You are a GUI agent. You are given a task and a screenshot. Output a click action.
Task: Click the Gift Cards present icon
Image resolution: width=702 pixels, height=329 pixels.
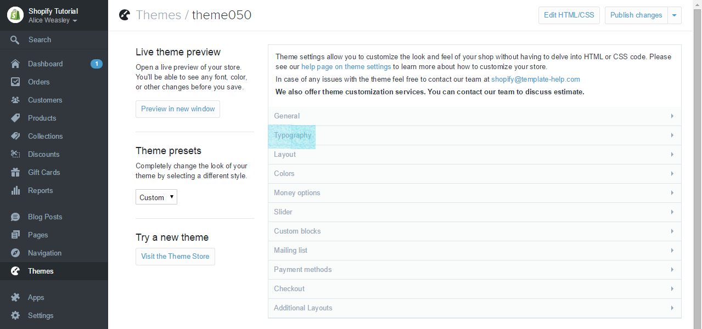[15, 172]
